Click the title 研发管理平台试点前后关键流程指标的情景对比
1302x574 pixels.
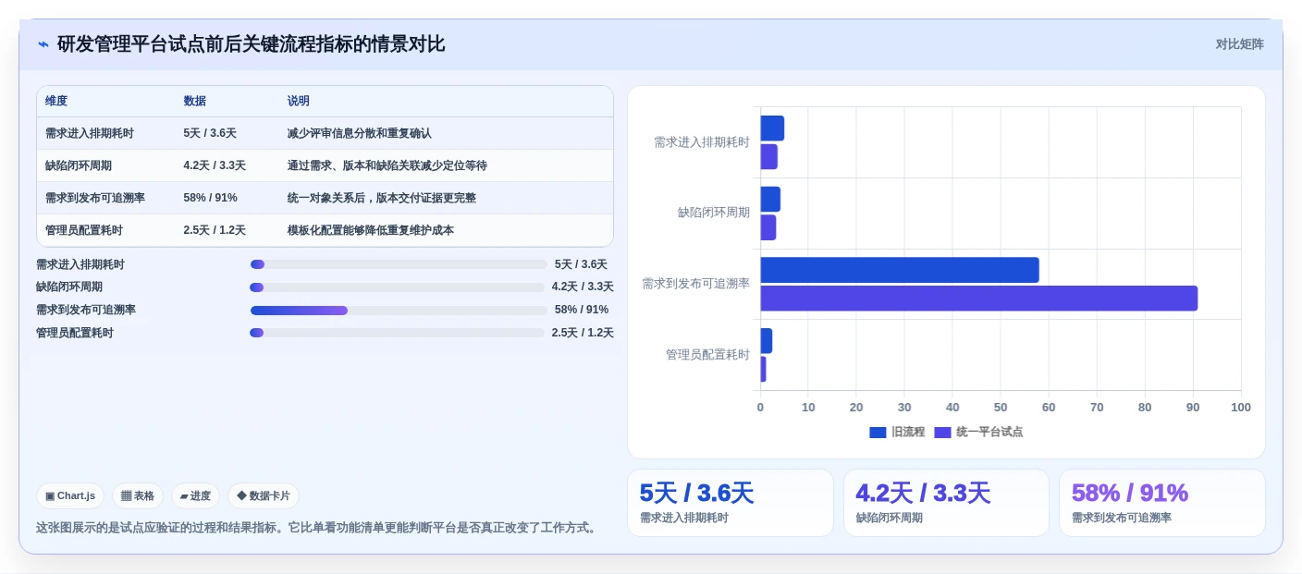[252, 44]
